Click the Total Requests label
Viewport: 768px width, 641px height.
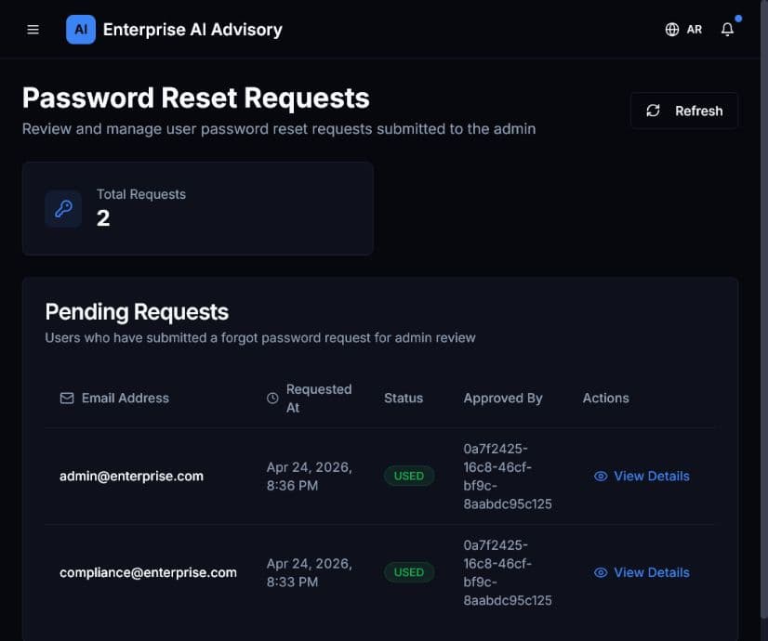(141, 194)
